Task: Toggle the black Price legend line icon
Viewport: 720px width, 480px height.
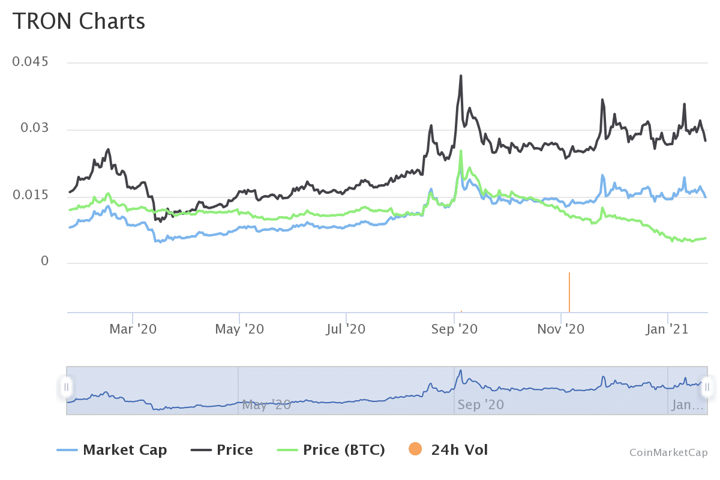Action: tap(201, 450)
